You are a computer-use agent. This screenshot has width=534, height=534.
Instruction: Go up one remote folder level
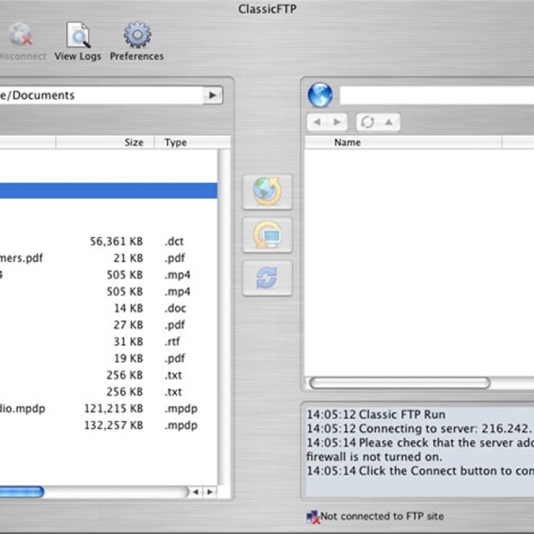coord(389,122)
